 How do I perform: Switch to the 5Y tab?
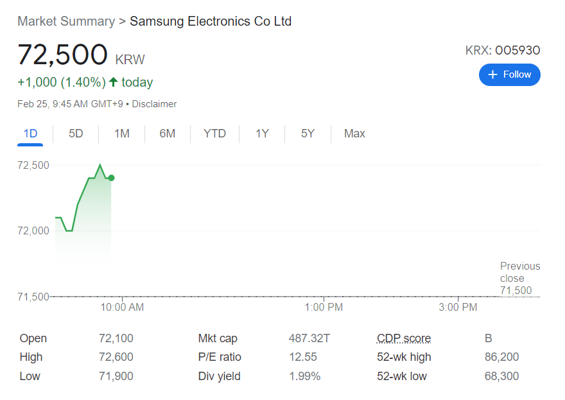coord(308,134)
